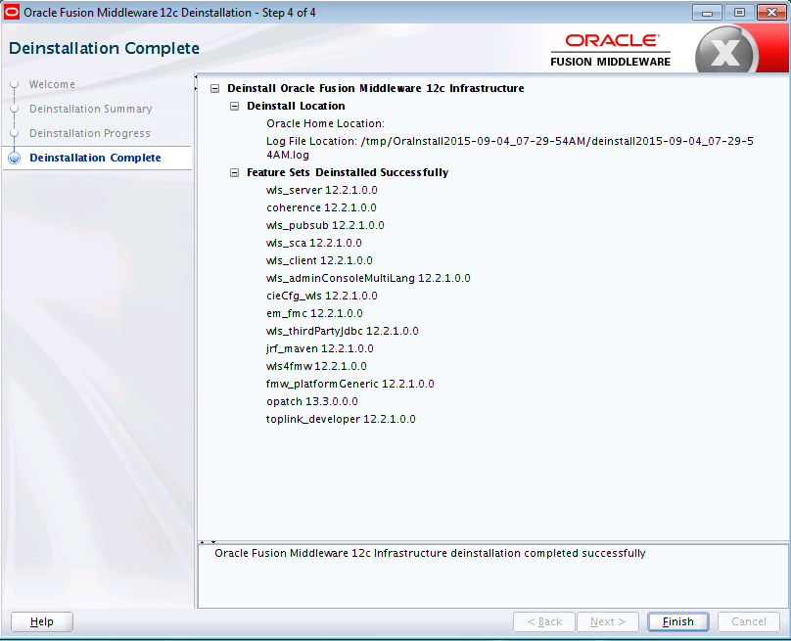Image resolution: width=791 pixels, height=641 pixels.
Task: Select the Welcome step in navigation
Action: coord(52,84)
